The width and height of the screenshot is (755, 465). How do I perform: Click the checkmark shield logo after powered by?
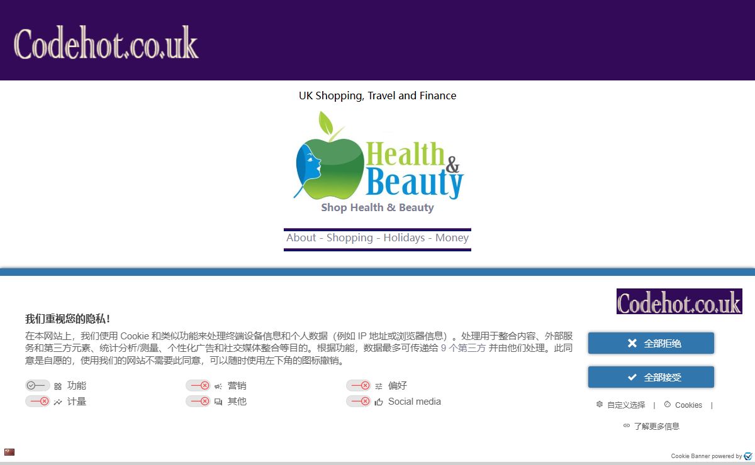(x=748, y=456)
